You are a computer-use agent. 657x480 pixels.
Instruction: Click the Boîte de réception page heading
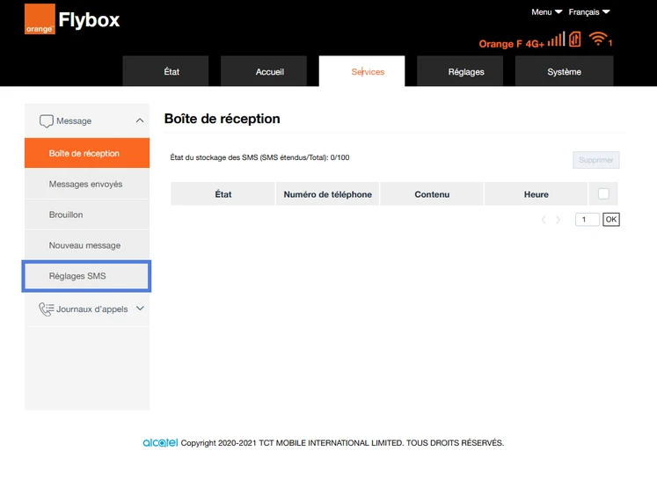tap(222, 119)
